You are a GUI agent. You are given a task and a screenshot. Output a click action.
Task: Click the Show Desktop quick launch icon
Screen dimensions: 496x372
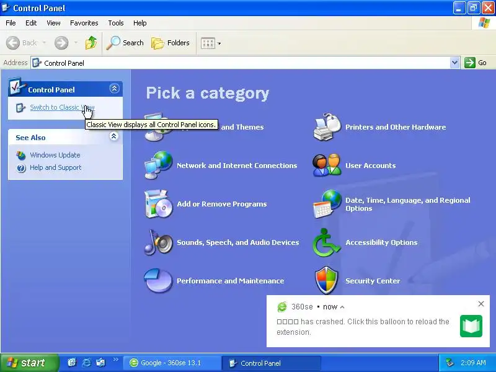point(100,363)
